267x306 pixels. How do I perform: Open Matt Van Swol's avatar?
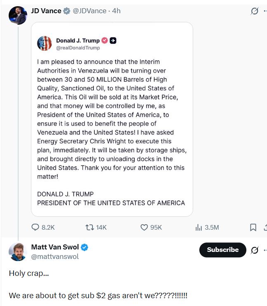pos(18,251)
